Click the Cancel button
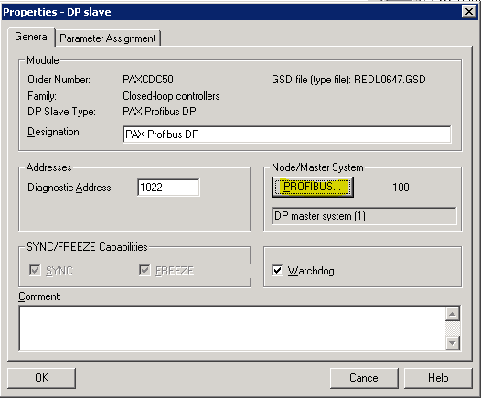The image size is (481, 398). point(365,378)
